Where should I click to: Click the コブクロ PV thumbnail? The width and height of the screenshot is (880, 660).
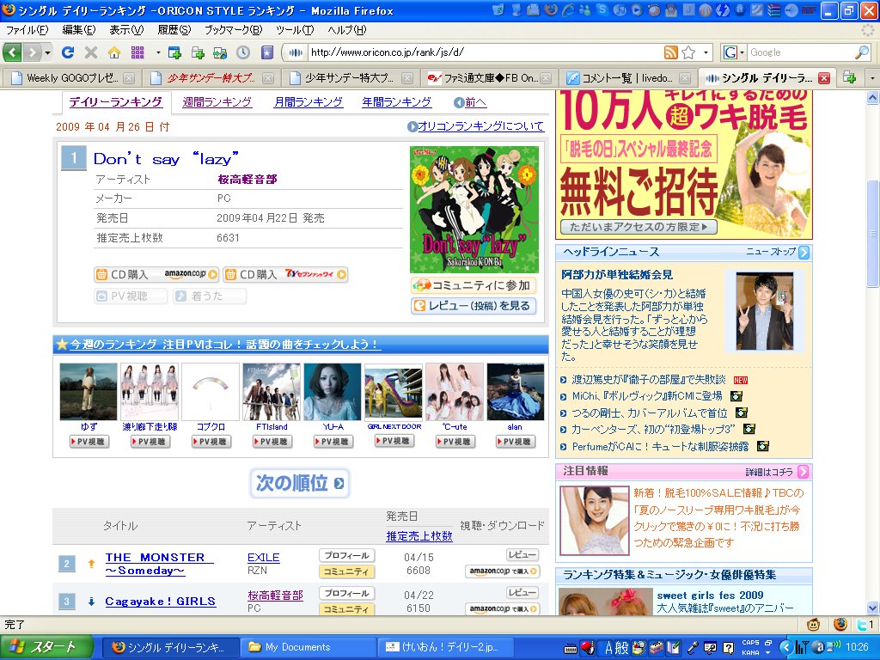point(211,392)
